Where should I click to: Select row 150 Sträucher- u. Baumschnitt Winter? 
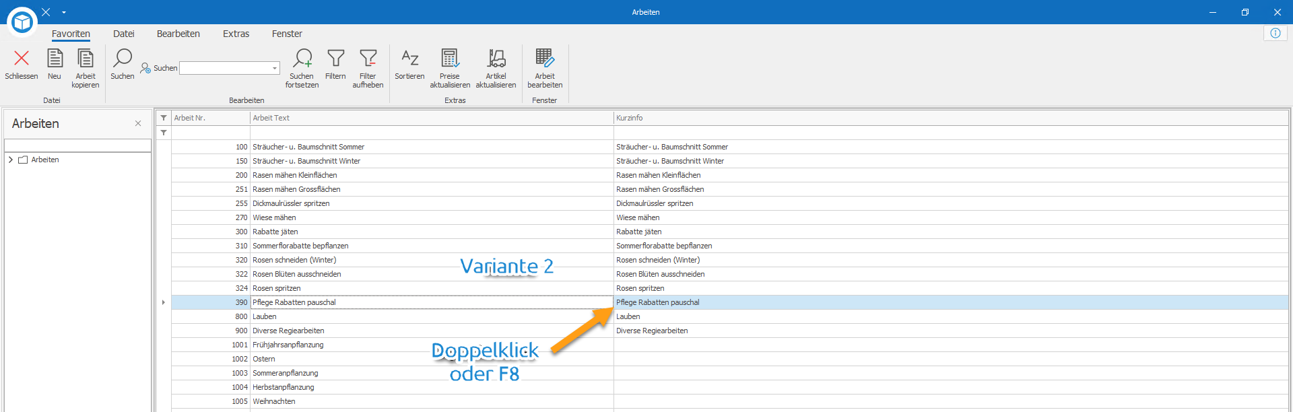pos(730,161)
